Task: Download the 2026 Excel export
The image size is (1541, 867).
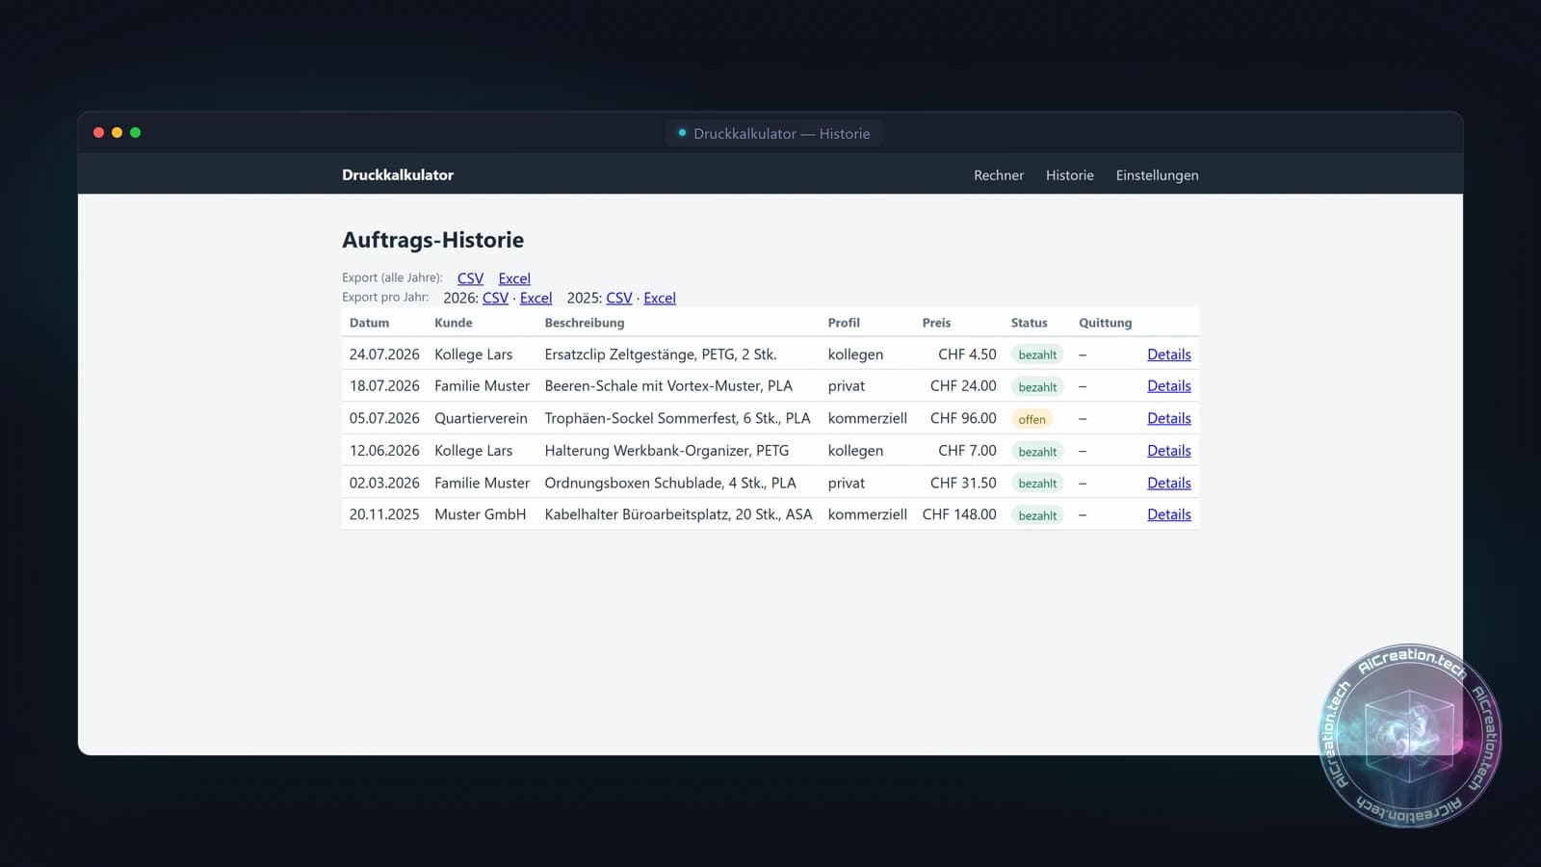Action: [x=535, y=298]
